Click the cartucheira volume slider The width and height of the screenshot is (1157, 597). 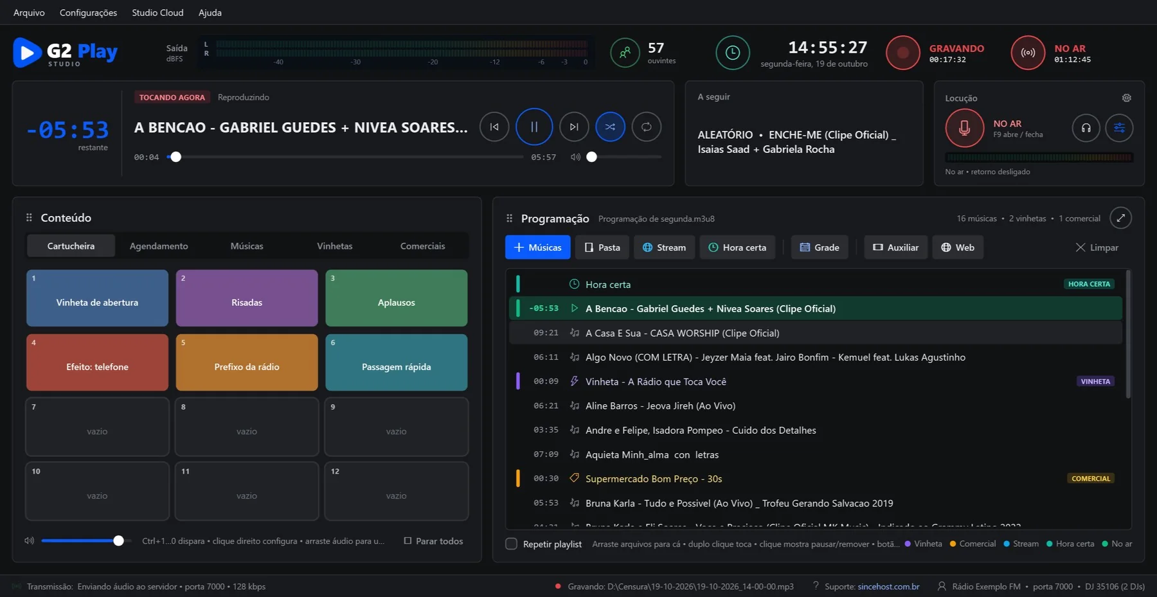coord(87,540)
